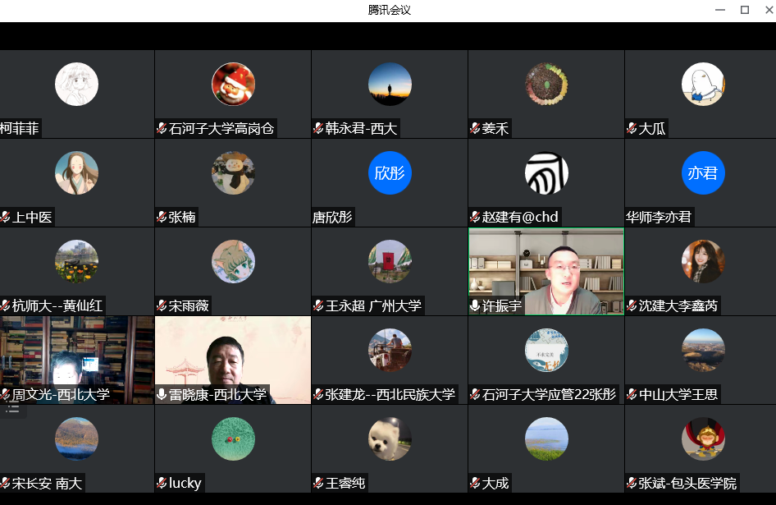Click the name label lucky
Image resolution: width=776 pixels, height=505 pixels.
pyautogui.click(x=185, y=483)
